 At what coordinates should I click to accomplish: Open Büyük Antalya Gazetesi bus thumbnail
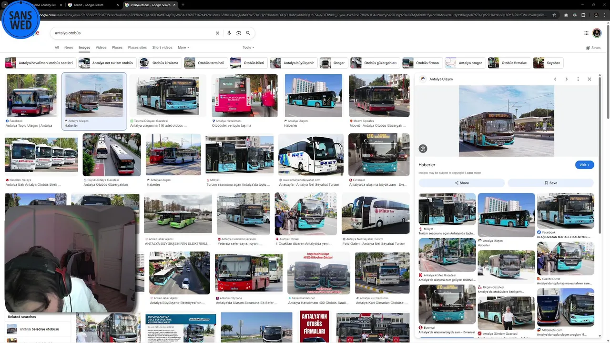[112, 155]
